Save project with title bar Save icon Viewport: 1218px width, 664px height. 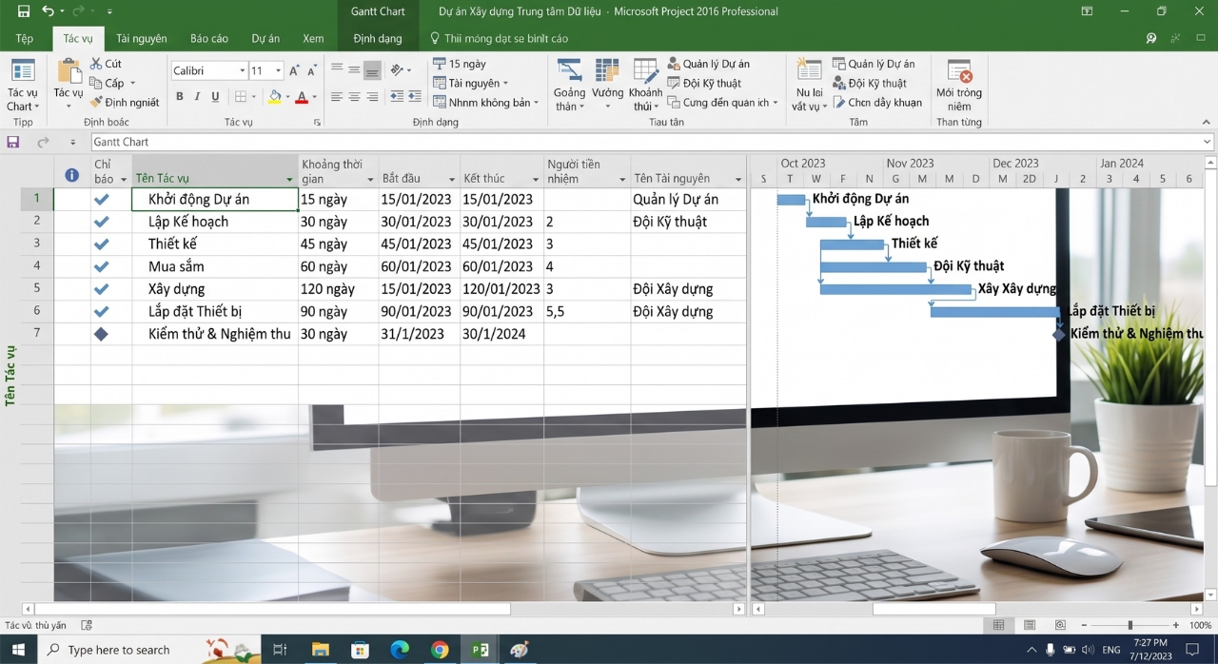point(23,11)
